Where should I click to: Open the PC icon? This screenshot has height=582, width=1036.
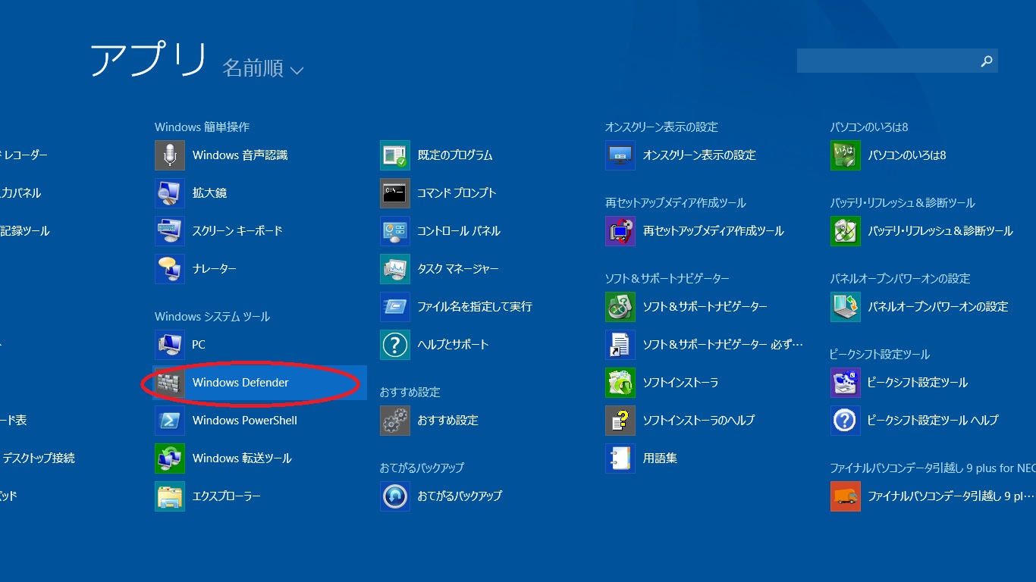170,345
